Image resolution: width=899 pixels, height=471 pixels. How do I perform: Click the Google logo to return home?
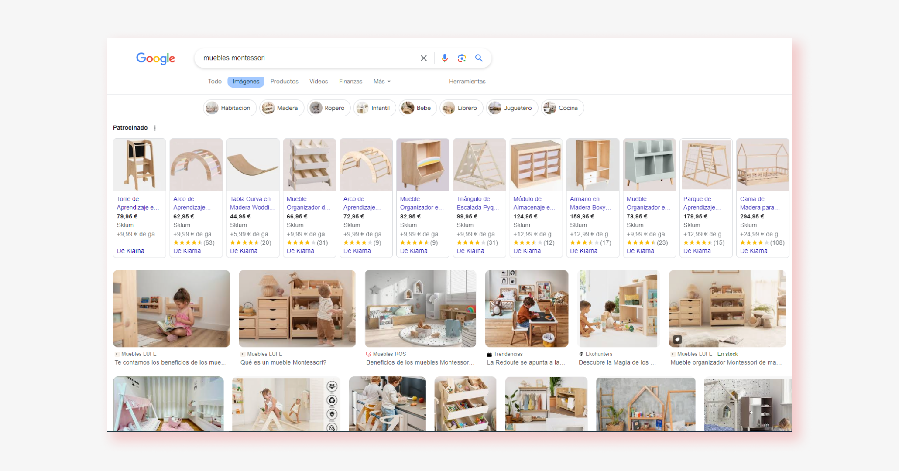click(155, 58)
